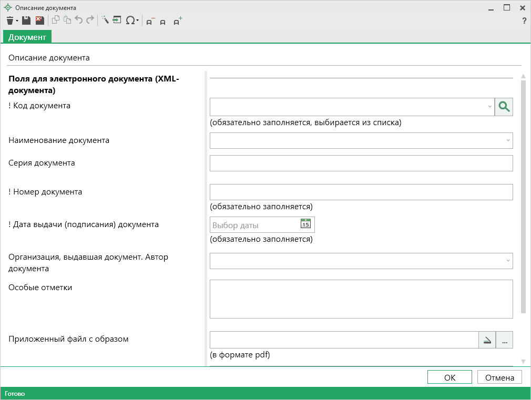Switch to the Документ tab

pyautogui.click(x=27, y=37)
